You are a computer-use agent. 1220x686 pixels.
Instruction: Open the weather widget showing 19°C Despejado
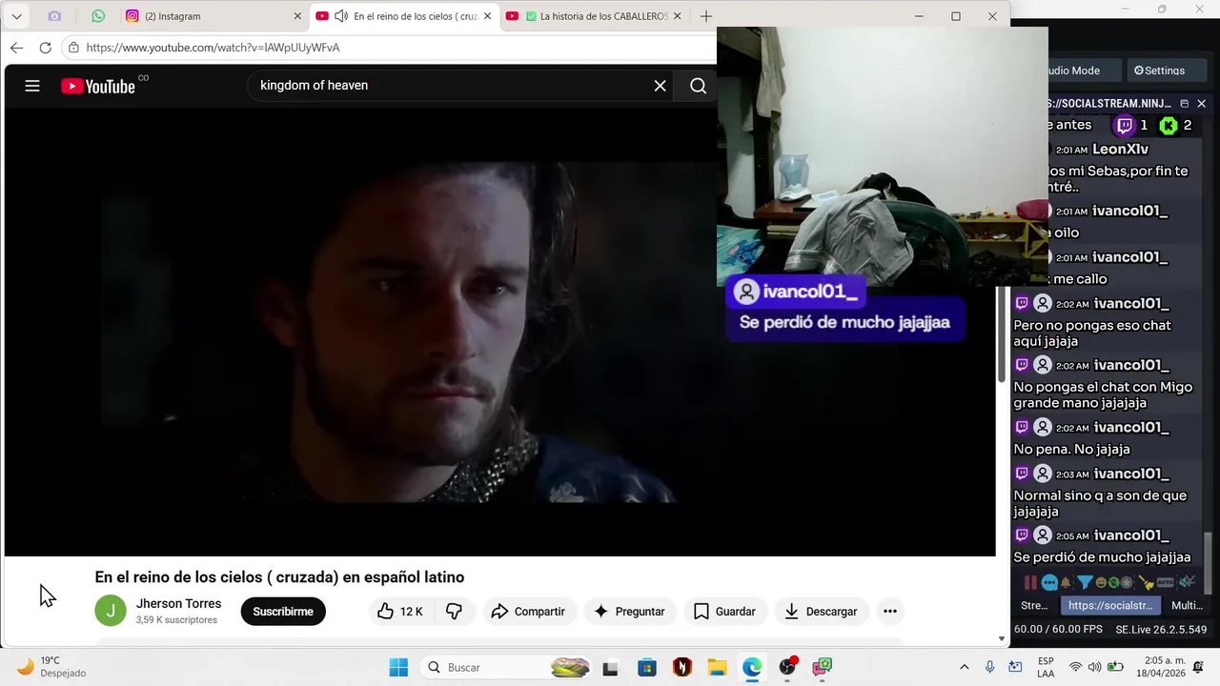[52, 667]
